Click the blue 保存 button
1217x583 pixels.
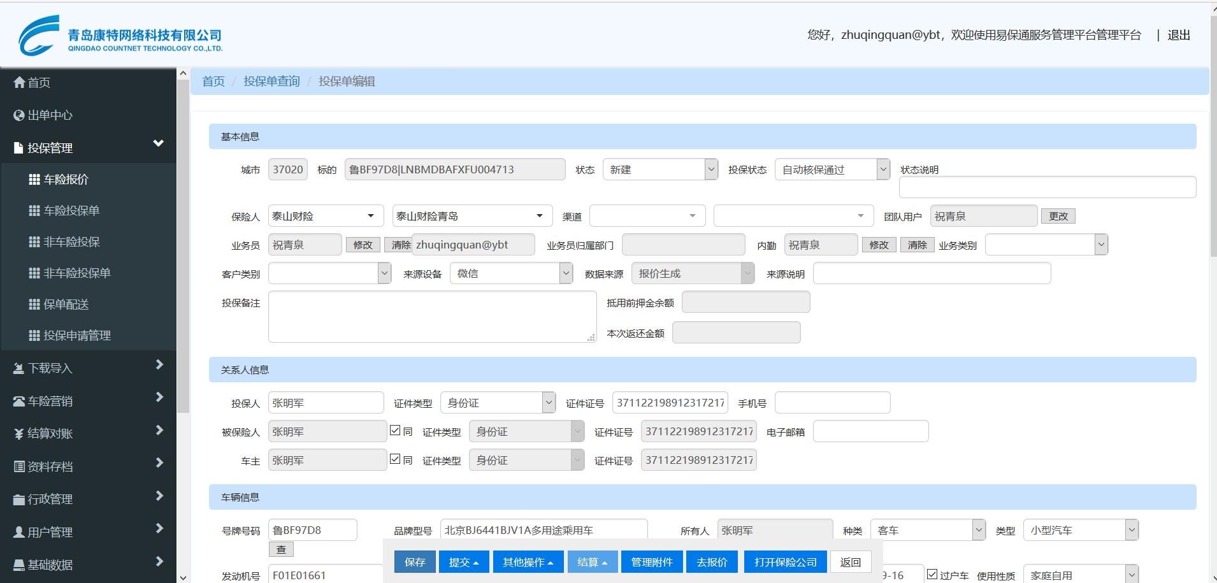[415, 562]
